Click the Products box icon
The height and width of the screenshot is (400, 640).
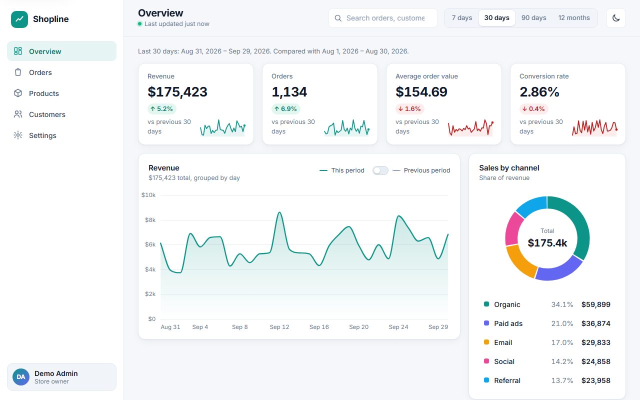tap(18, 93)
